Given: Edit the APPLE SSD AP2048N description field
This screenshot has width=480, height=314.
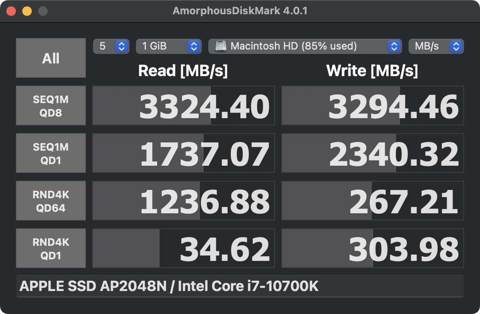Looking at the screenshot, I should point(240,286).
